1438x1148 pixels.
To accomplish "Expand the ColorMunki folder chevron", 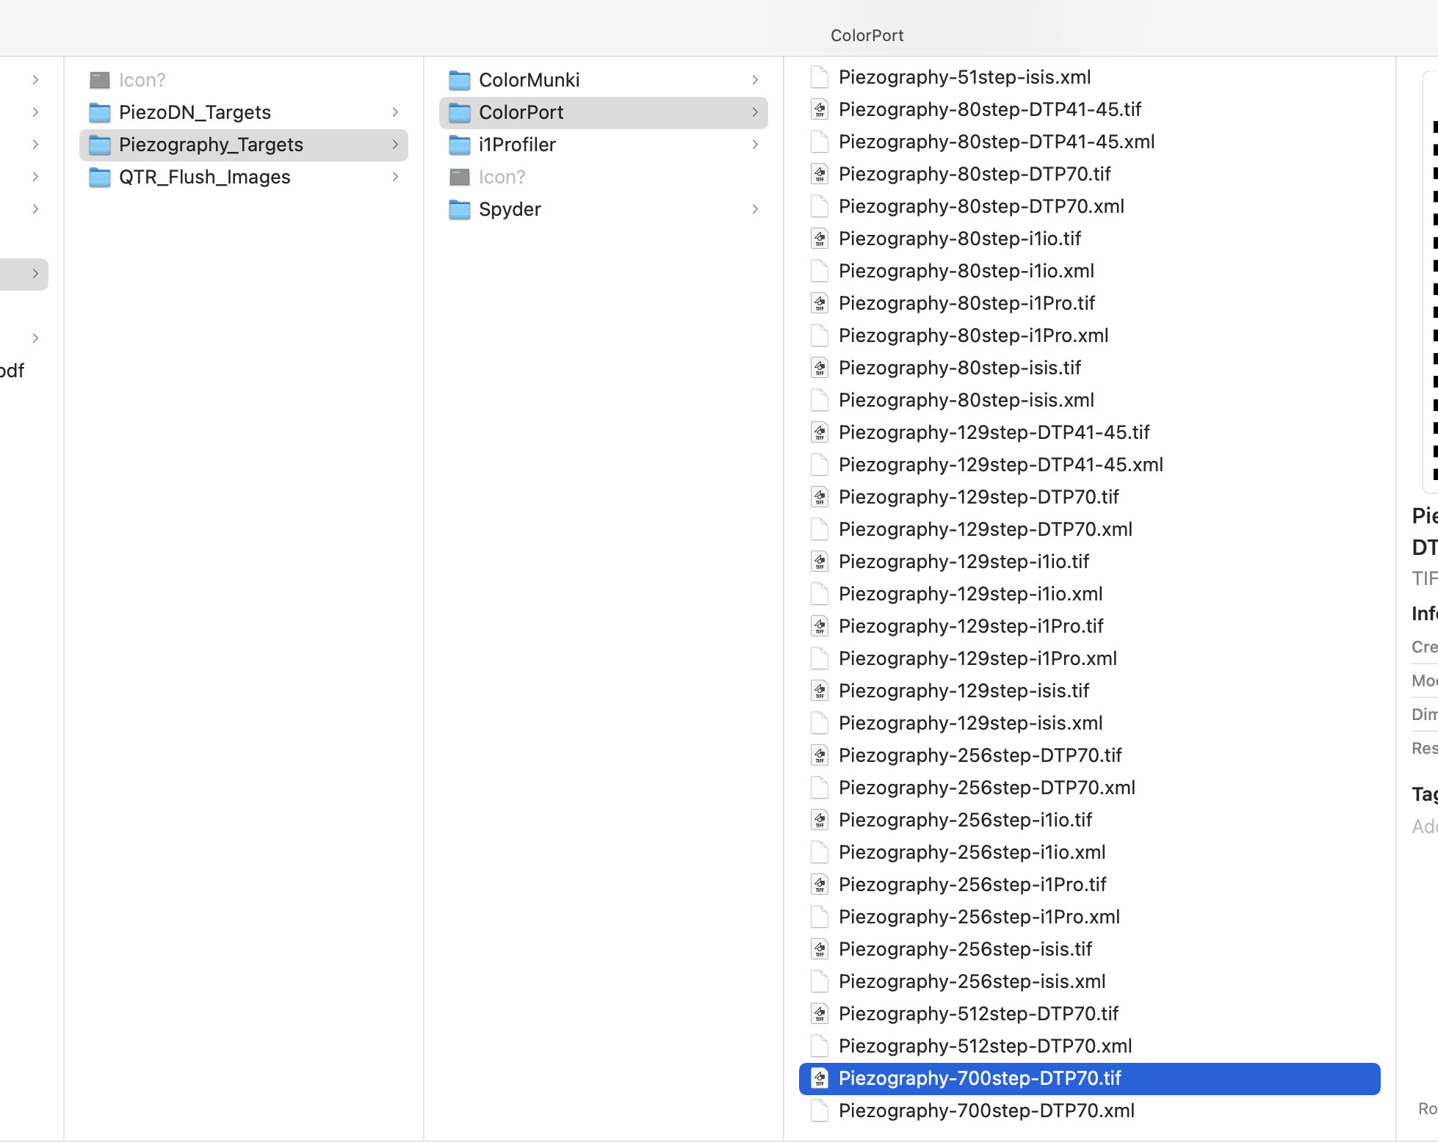I will 755,80.
